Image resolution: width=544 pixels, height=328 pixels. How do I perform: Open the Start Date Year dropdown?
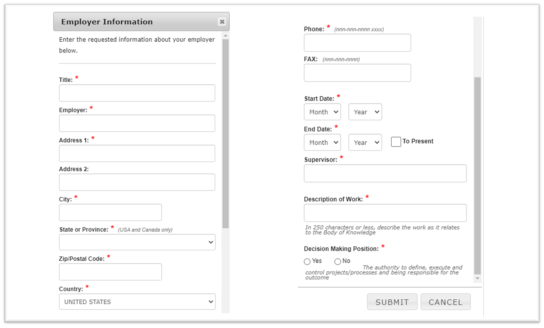[x=365, y=112]
